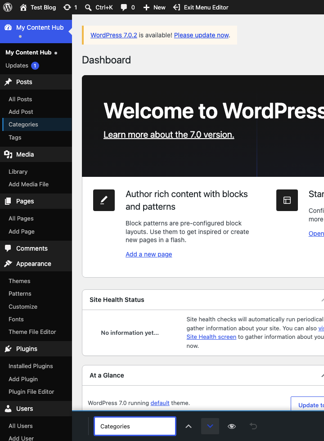Move menu item up with chevron

pos(189,427)
